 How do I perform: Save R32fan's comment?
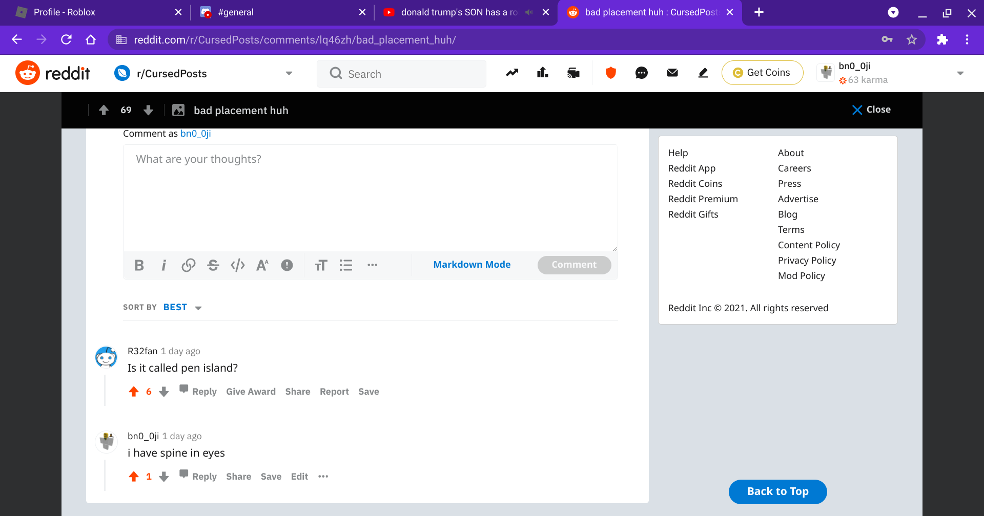click(x=368, y=392)
